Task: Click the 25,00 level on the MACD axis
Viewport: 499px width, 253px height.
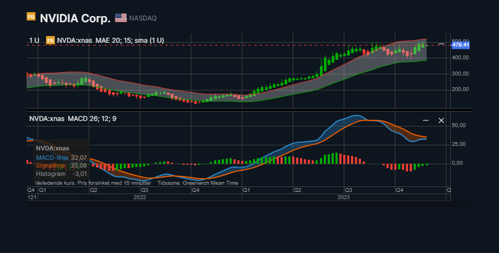Action: [459, 145]
